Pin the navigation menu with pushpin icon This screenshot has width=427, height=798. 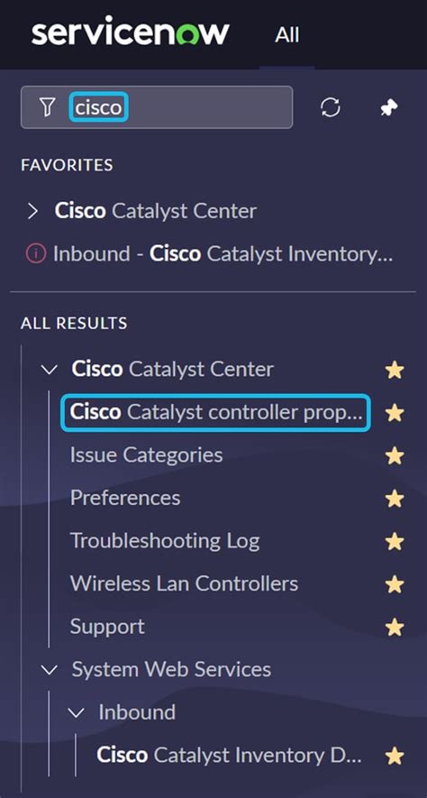point(389,107)
